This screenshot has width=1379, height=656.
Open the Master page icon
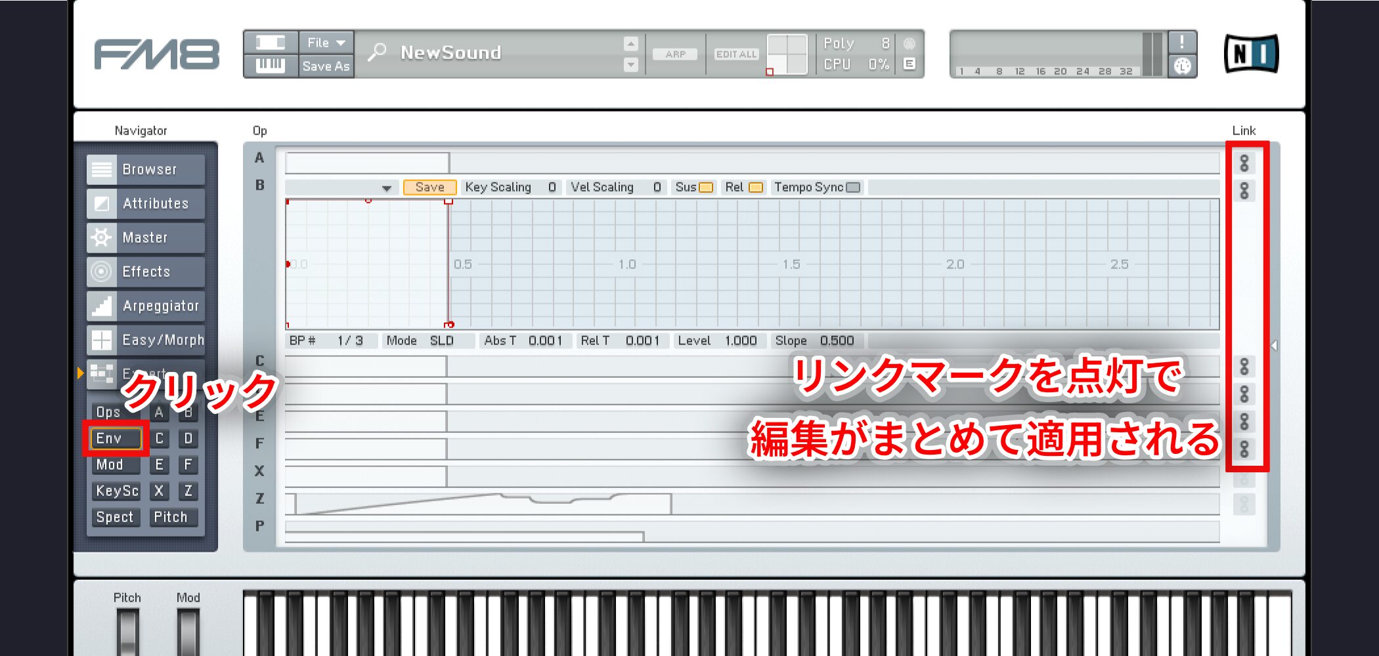(x=102, y=237)
